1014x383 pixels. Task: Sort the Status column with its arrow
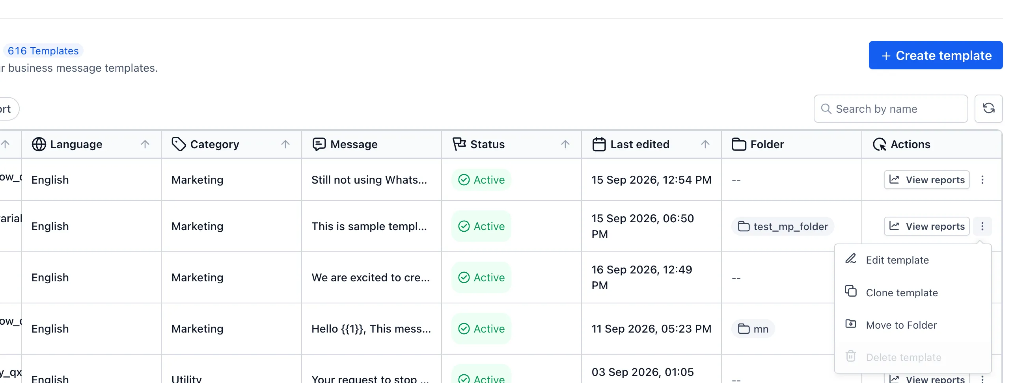565,144
